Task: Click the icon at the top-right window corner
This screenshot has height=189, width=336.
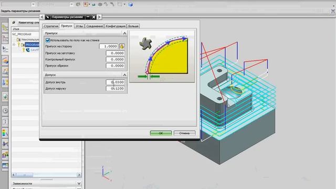Action: pos(333,11)
